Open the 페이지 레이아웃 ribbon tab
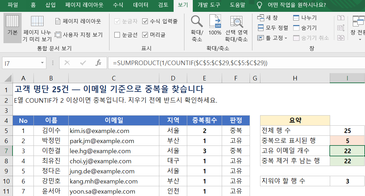 coord(84,5)
